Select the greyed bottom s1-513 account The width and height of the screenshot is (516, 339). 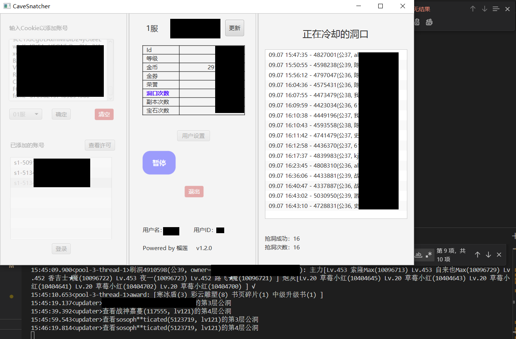61,183
